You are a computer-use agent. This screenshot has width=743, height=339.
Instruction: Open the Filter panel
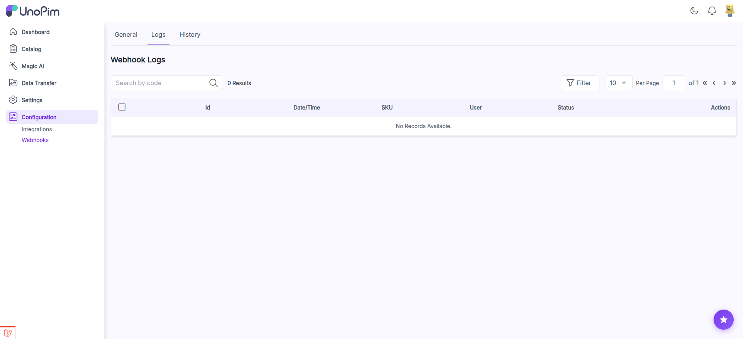580,83
